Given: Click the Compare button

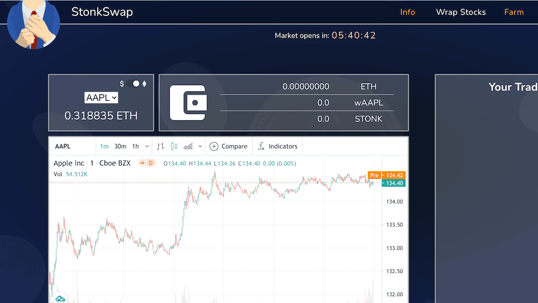Looking at the screenshot, I should click(x=229, y=147).
